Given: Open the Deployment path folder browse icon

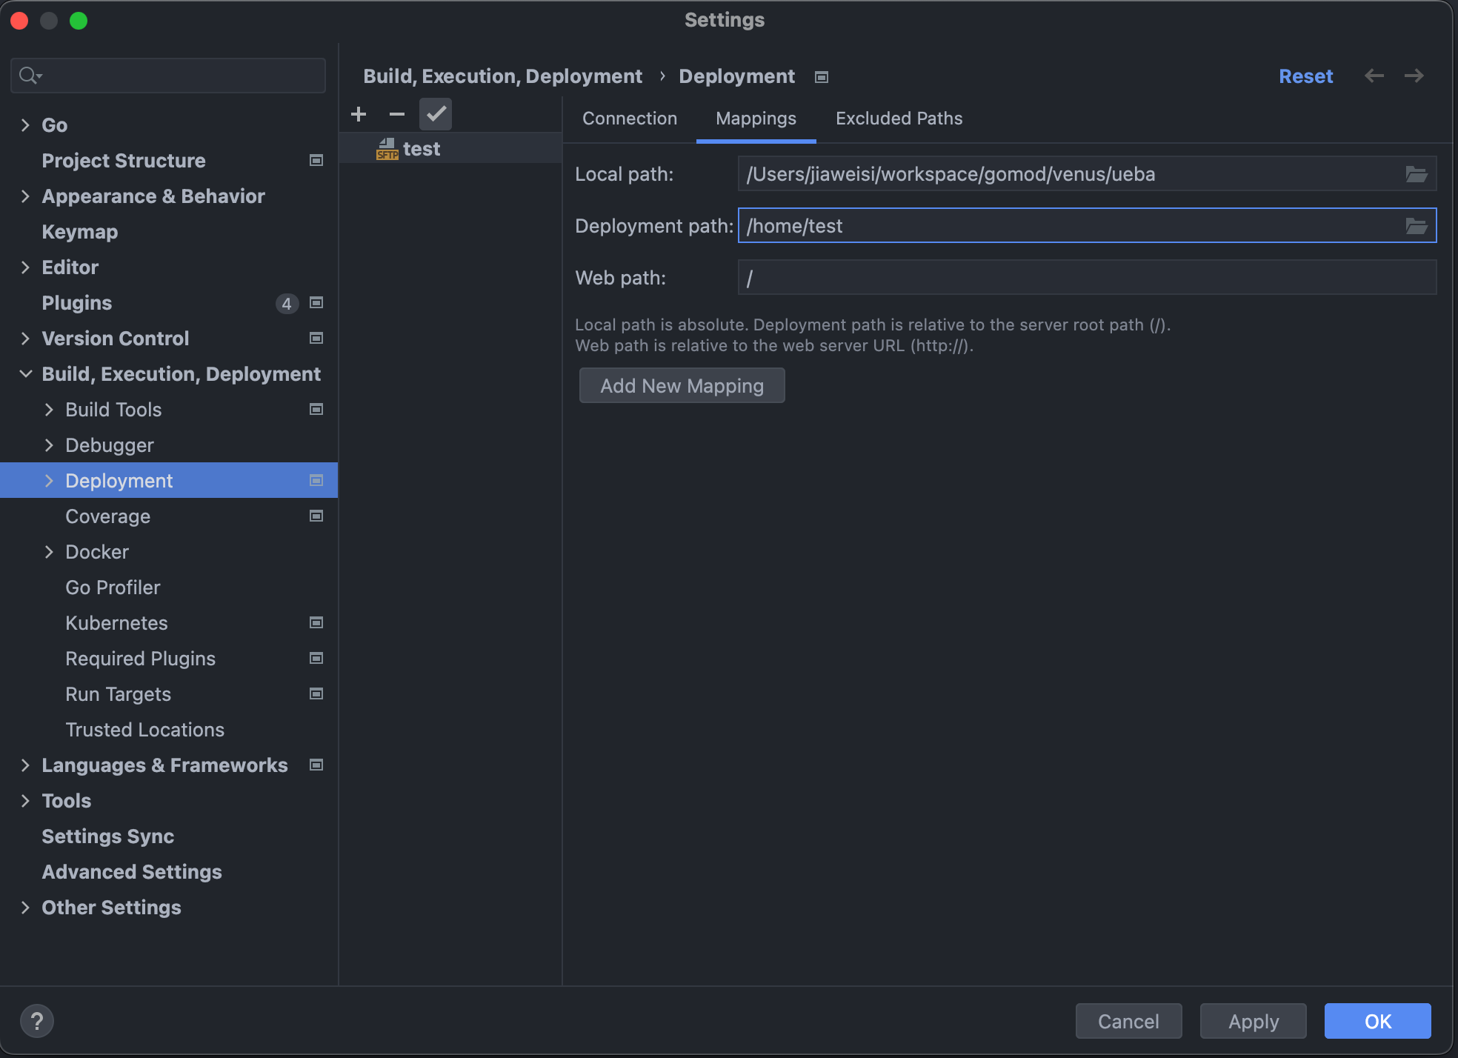Looking at the screenshot, I should coord(1416,226).
